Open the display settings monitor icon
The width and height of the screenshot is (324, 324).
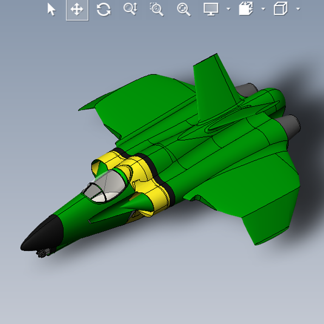pyautogui.click(x=211, y=9)
